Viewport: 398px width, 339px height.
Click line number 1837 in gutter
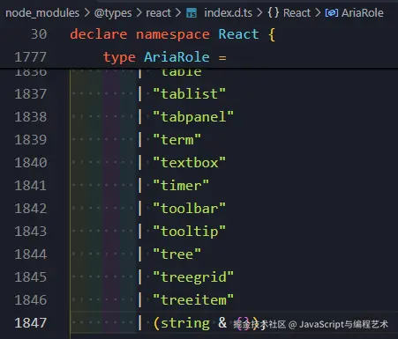[x=31, y=94]
